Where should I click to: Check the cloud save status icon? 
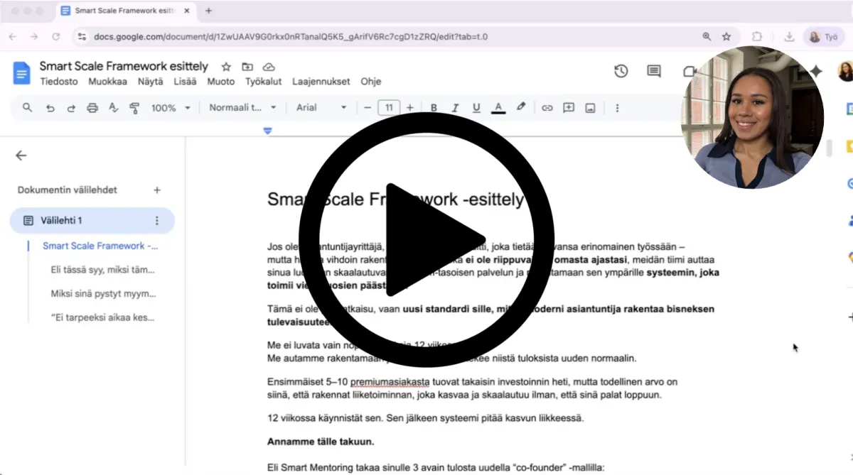[x=269, y=67]
